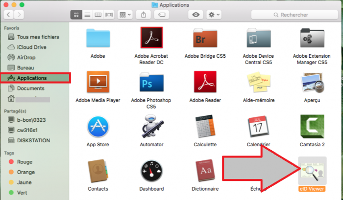Image resolution: width=343 pixels, height=200 pixels.
Task: Go forward with the right chevron
Action: (19, 15)
